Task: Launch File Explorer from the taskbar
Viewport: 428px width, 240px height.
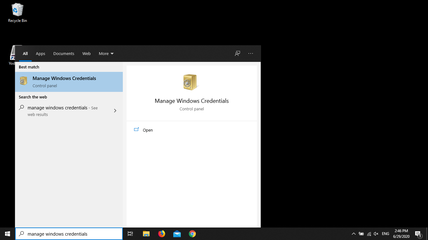Action: tap(146, 234)
